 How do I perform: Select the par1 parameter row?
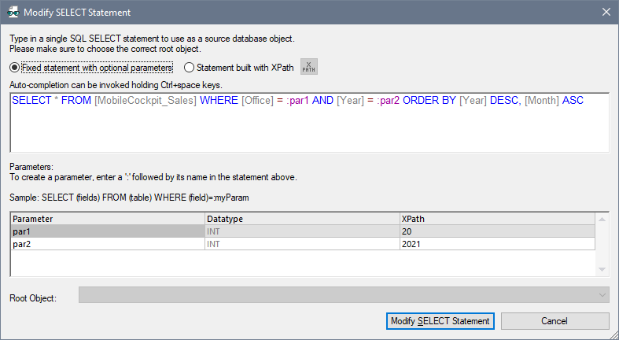(106, 231)
